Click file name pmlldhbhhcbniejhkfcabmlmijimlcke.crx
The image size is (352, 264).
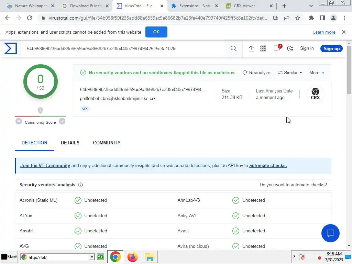tap(118, 99)
